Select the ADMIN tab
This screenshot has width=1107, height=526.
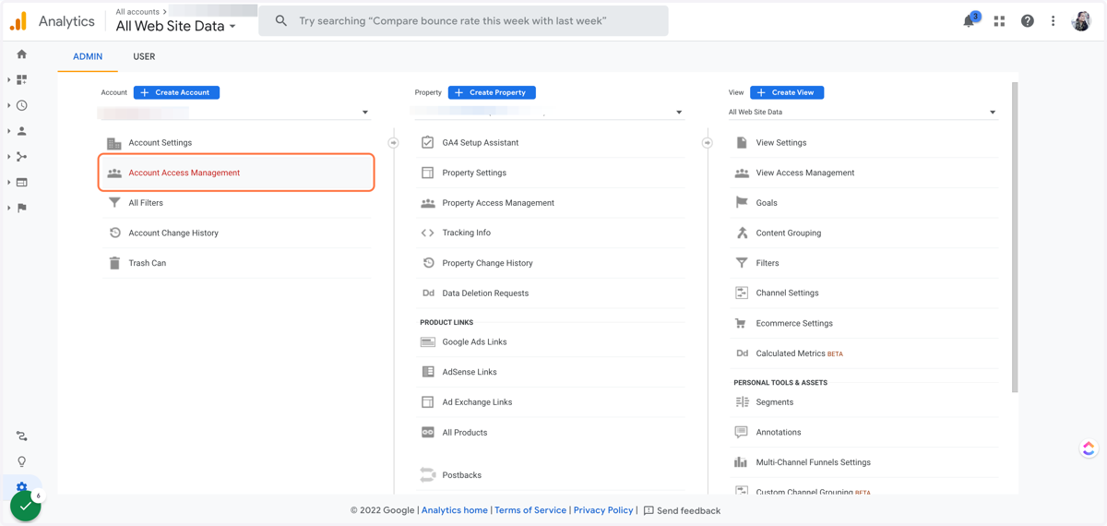88,56
